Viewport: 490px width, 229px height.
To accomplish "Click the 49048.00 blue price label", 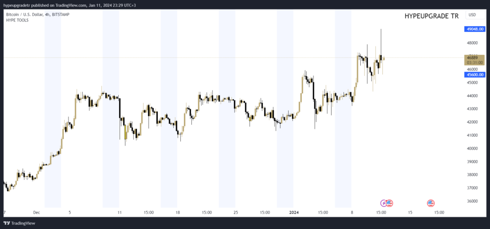I will pos(475,29).
